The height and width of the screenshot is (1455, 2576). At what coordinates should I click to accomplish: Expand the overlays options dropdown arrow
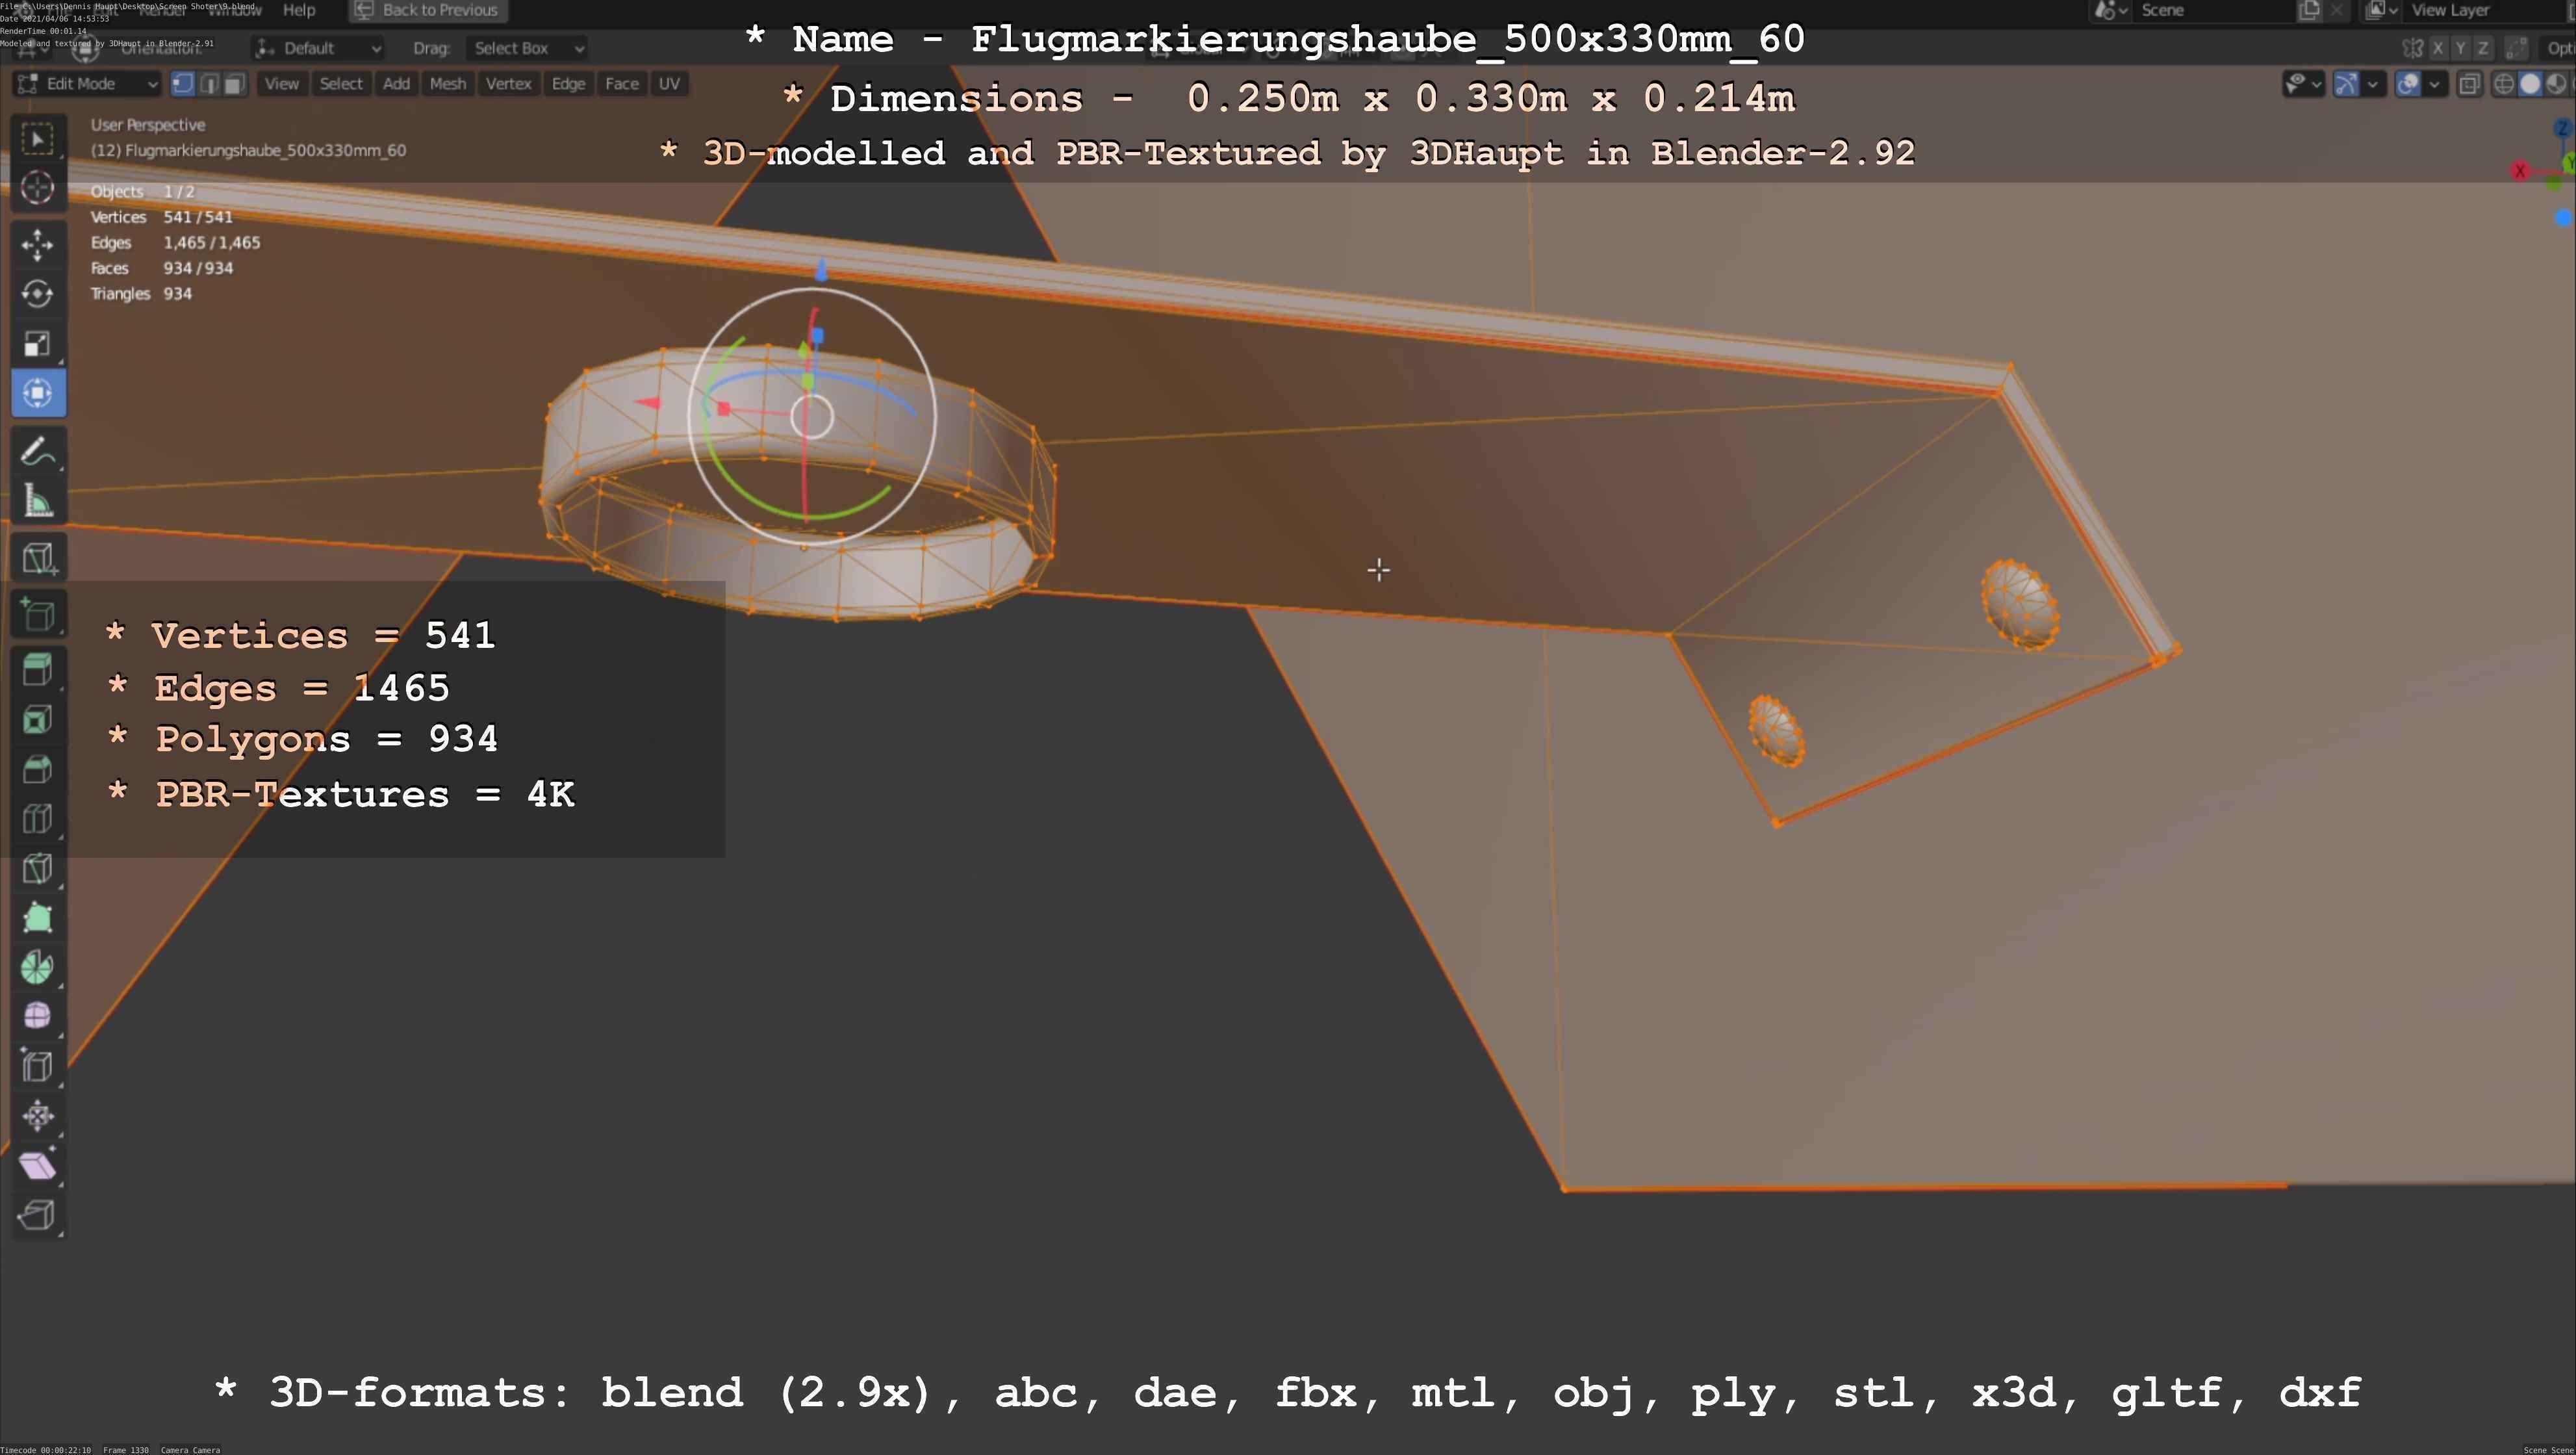2435,84
